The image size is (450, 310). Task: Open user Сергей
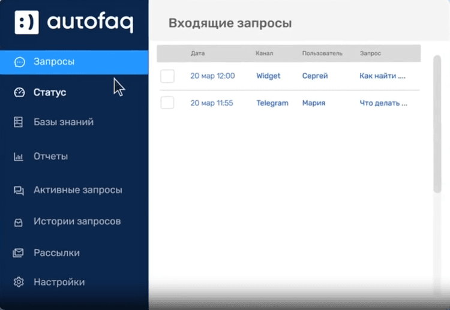(x=315, y=76)
